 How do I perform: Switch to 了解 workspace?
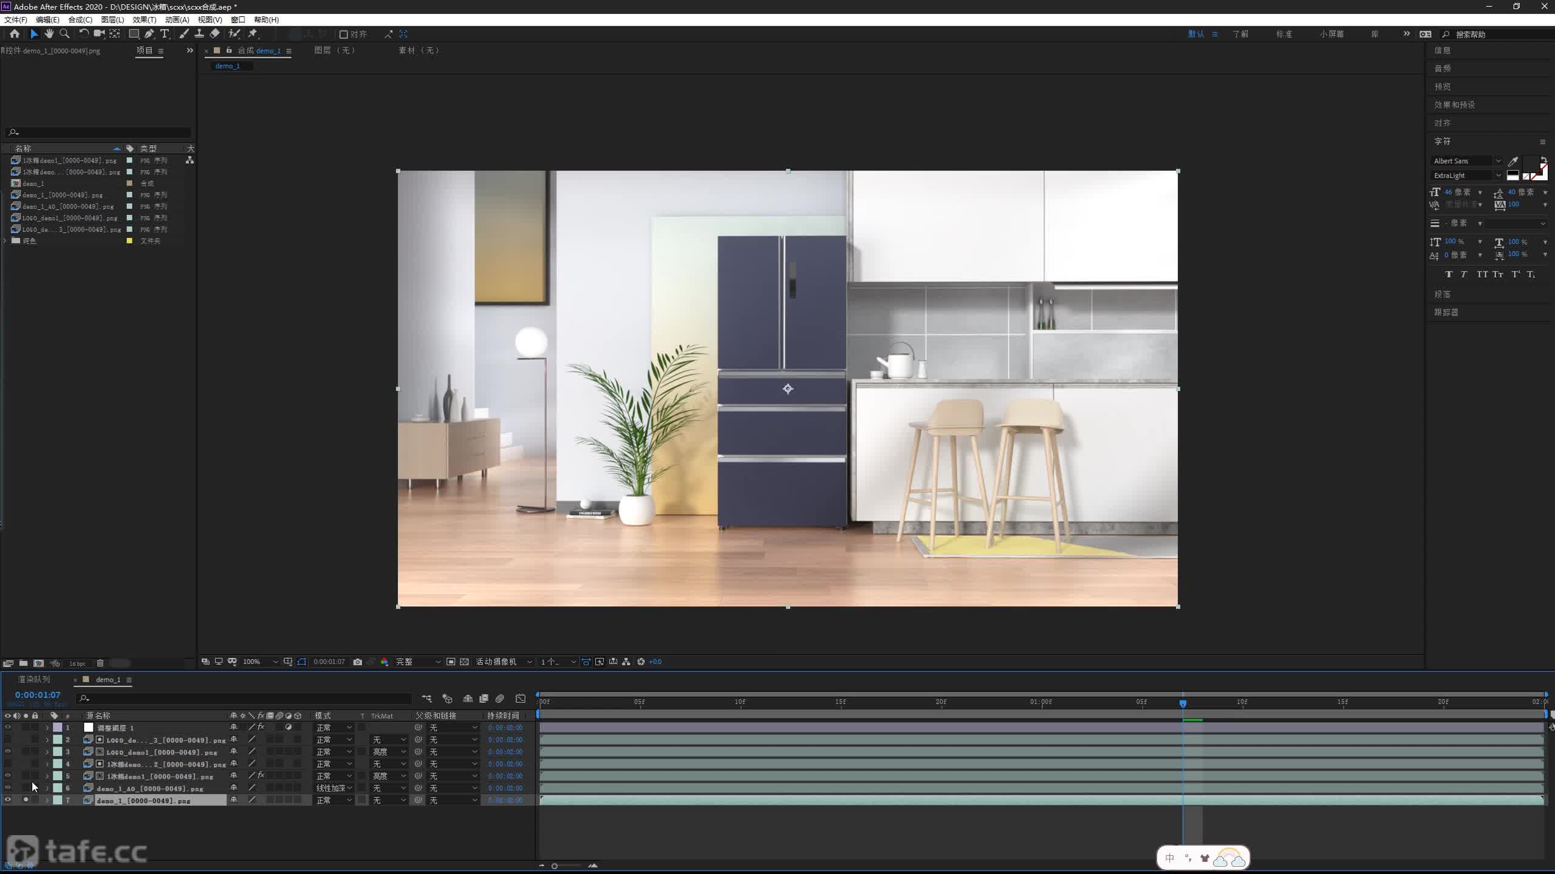point(1240,34)
